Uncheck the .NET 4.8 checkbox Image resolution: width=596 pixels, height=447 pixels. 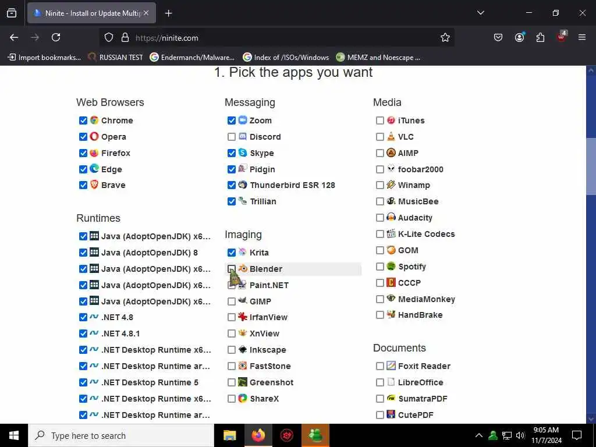tap(83, 317)
